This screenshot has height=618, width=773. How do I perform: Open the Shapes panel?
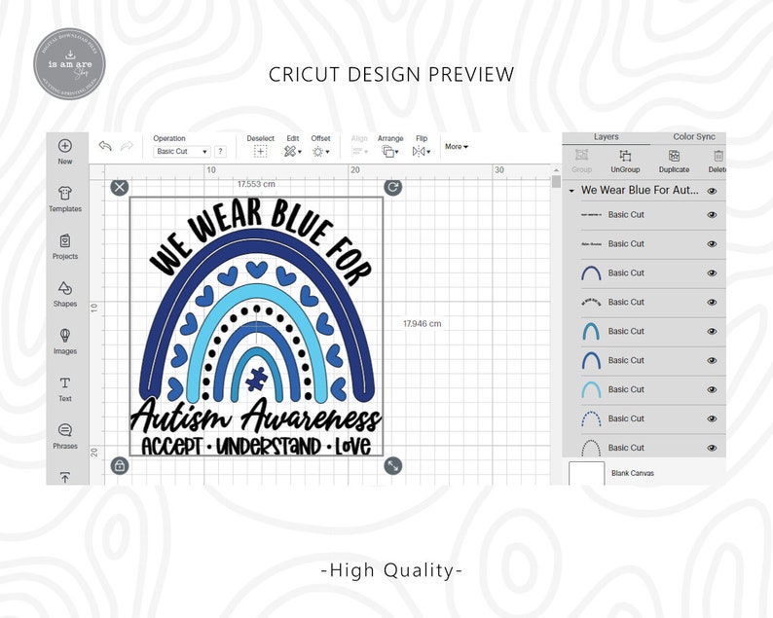[x=65, y=288]
